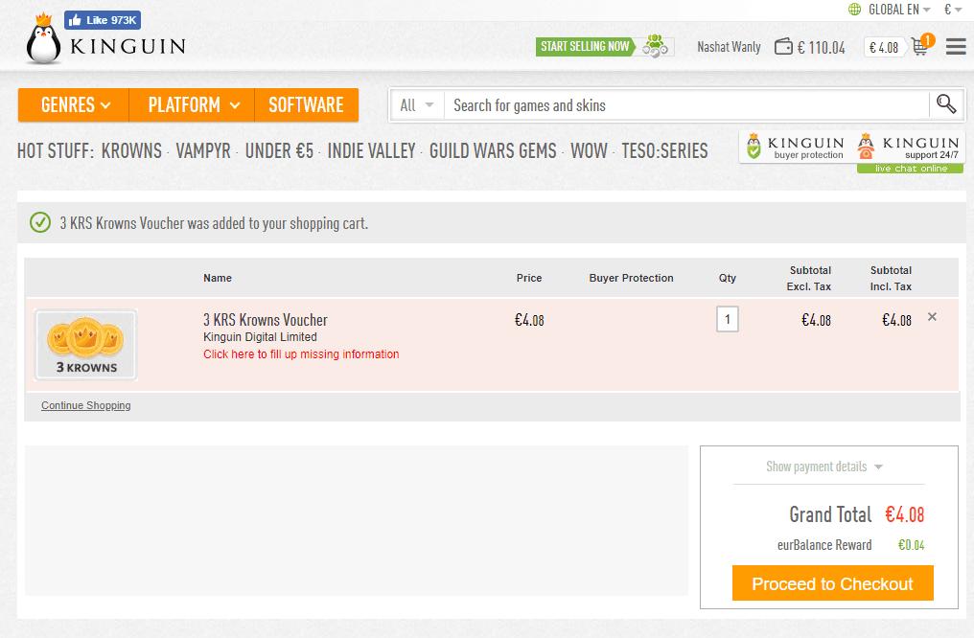Open the globe language icon
Viewport: 974px width, 638px height.
tap(855, 10)
